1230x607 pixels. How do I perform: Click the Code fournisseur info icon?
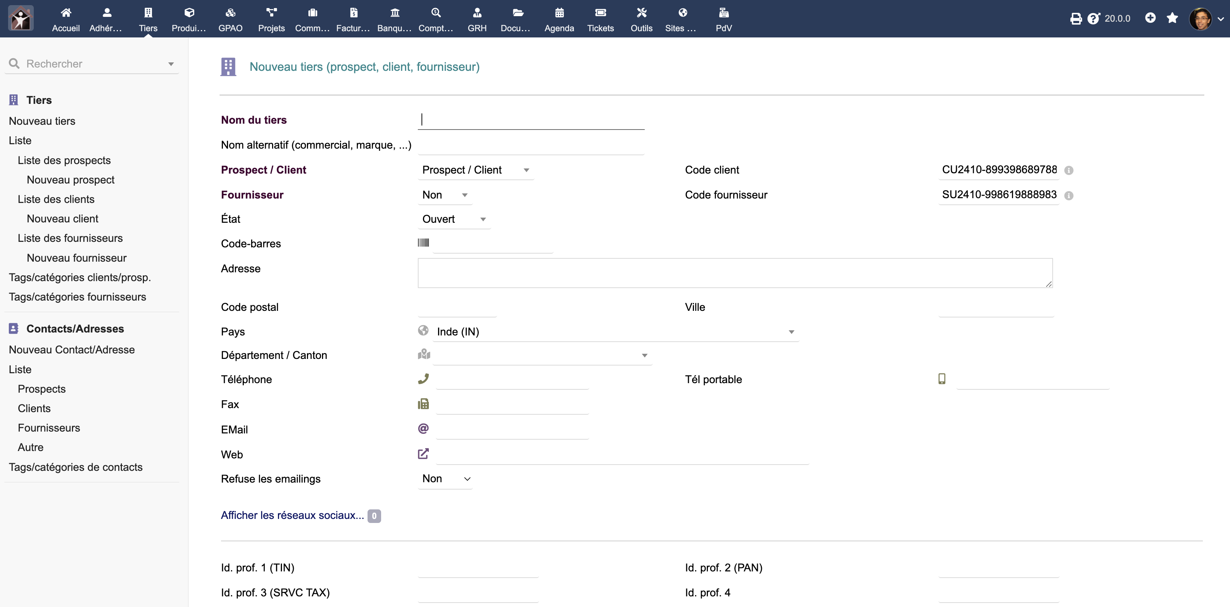tap(1068, 196)
